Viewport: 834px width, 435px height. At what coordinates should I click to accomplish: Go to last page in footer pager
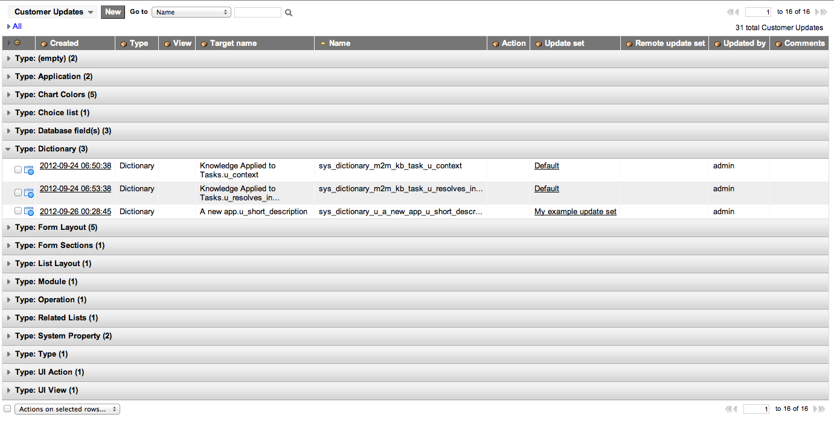[821, 409]
